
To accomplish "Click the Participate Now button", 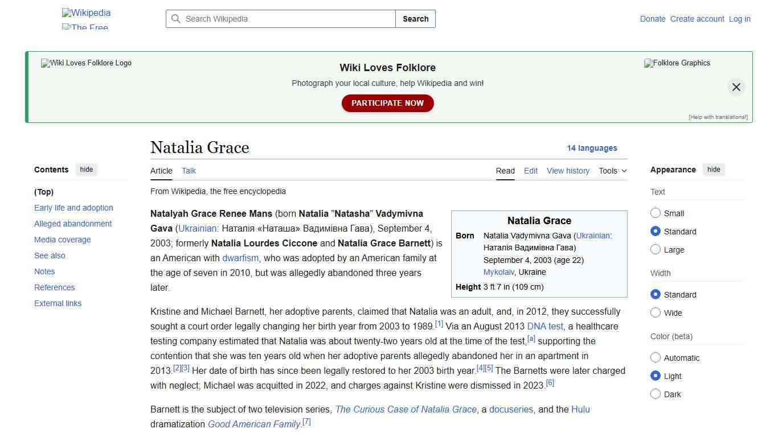I will pos(387,103).
